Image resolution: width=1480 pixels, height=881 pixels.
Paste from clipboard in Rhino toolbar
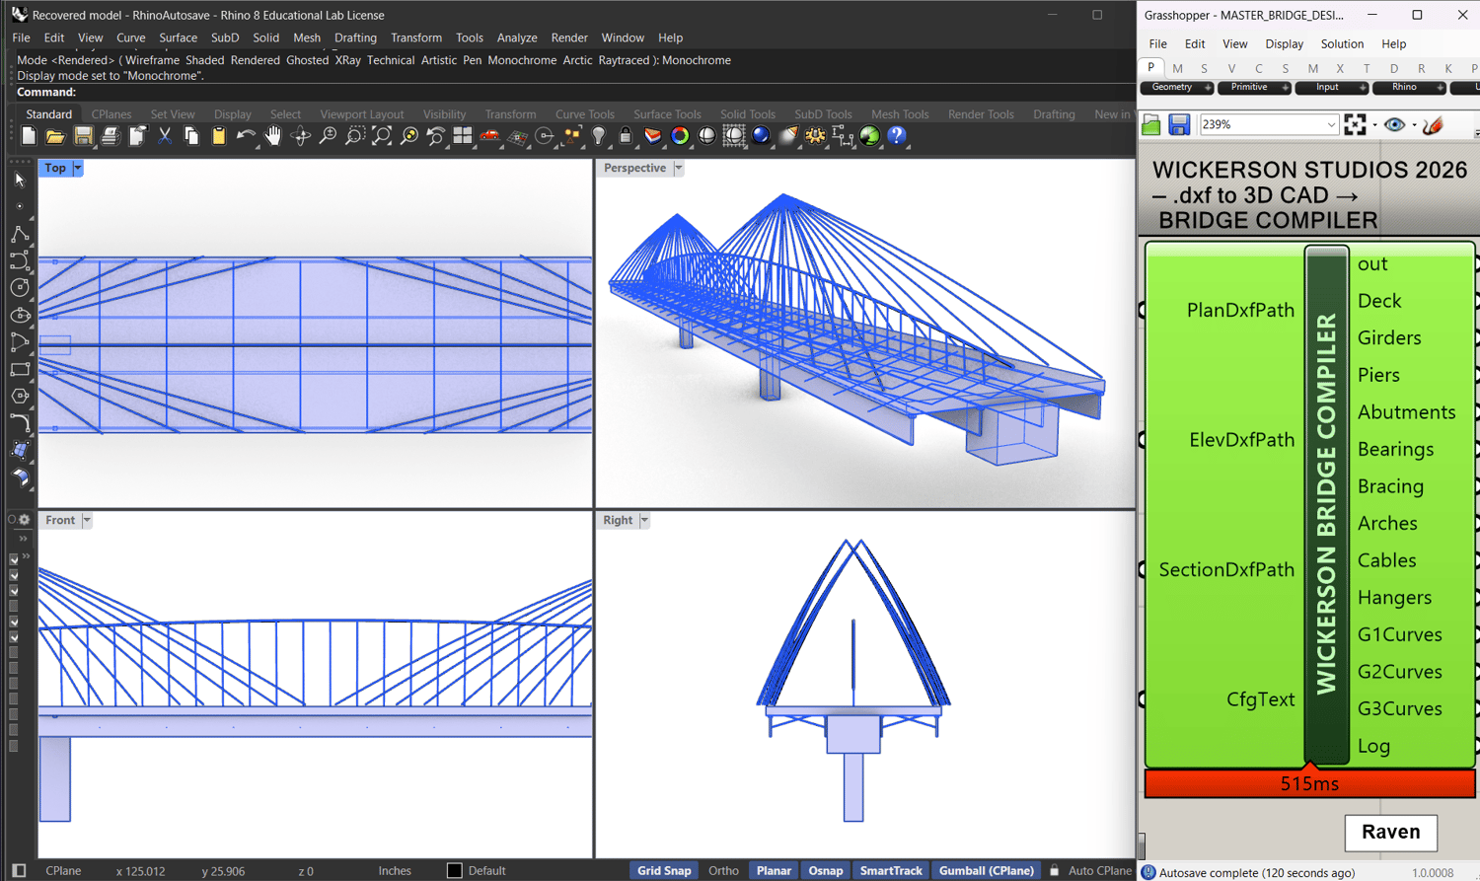[219, 136]
